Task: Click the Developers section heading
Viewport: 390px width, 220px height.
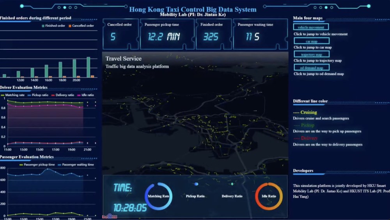Action: (303, 171)
